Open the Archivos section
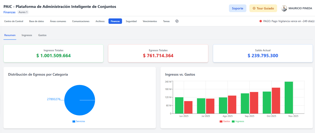The width and height of the screenshot is (315, 133). point(100,21)
